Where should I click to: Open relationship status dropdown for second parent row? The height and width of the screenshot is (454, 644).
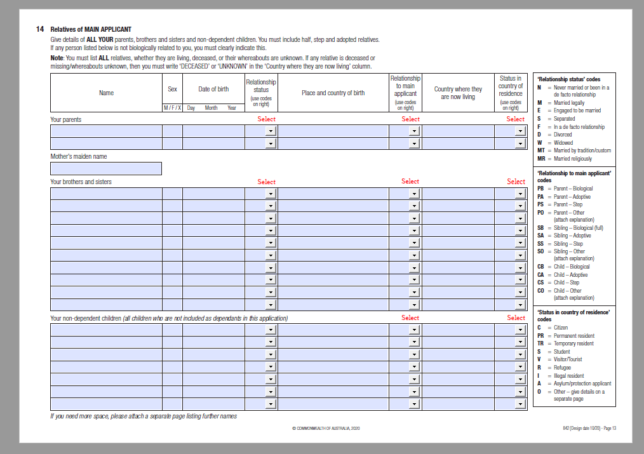(271, 144)
